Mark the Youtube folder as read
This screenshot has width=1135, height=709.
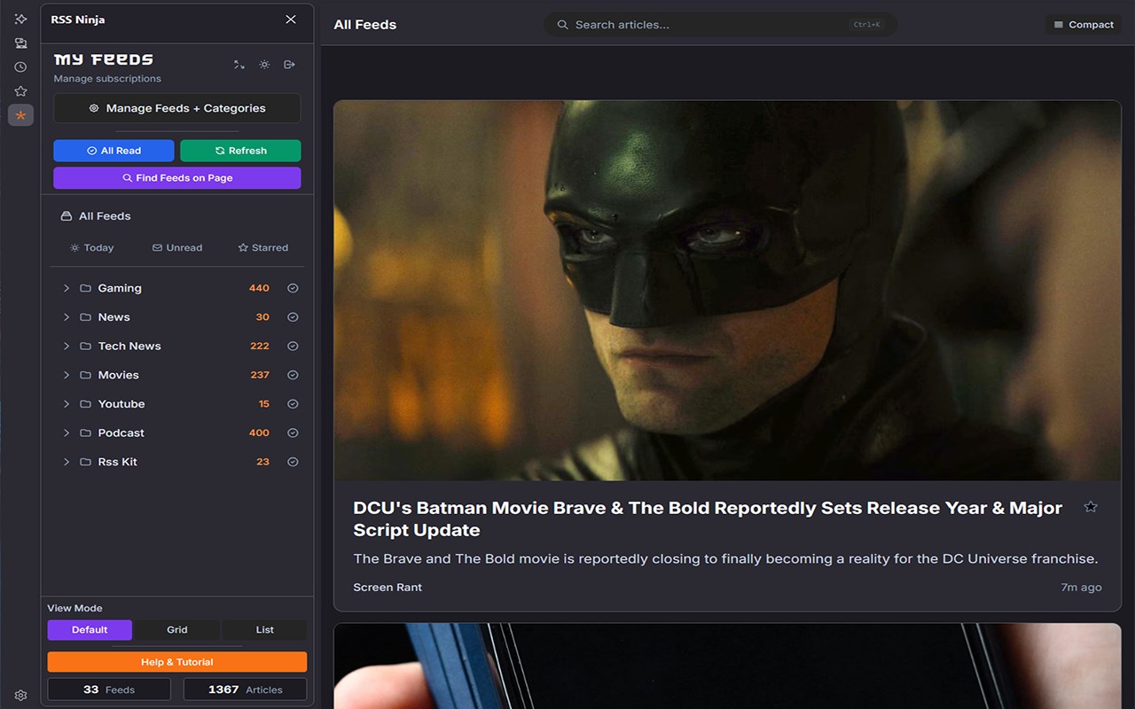293,404
